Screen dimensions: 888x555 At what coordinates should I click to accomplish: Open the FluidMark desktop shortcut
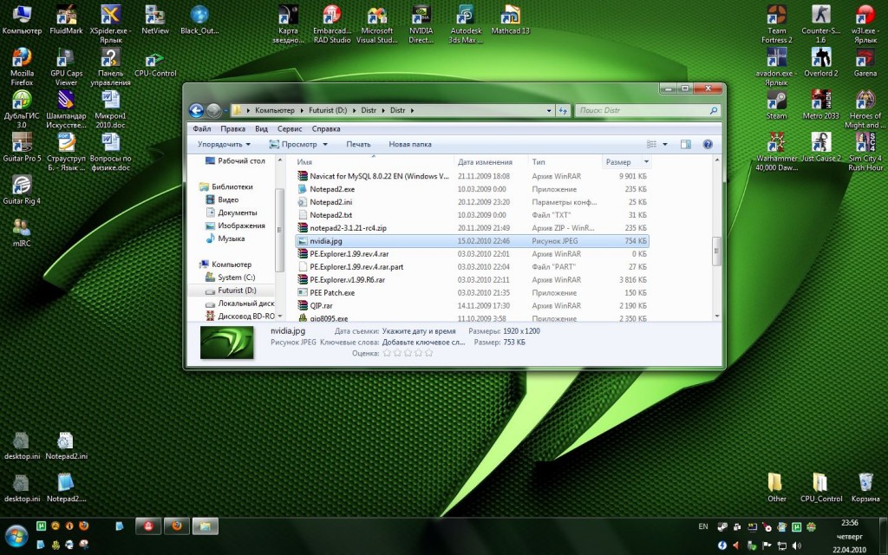click(66, 20)
